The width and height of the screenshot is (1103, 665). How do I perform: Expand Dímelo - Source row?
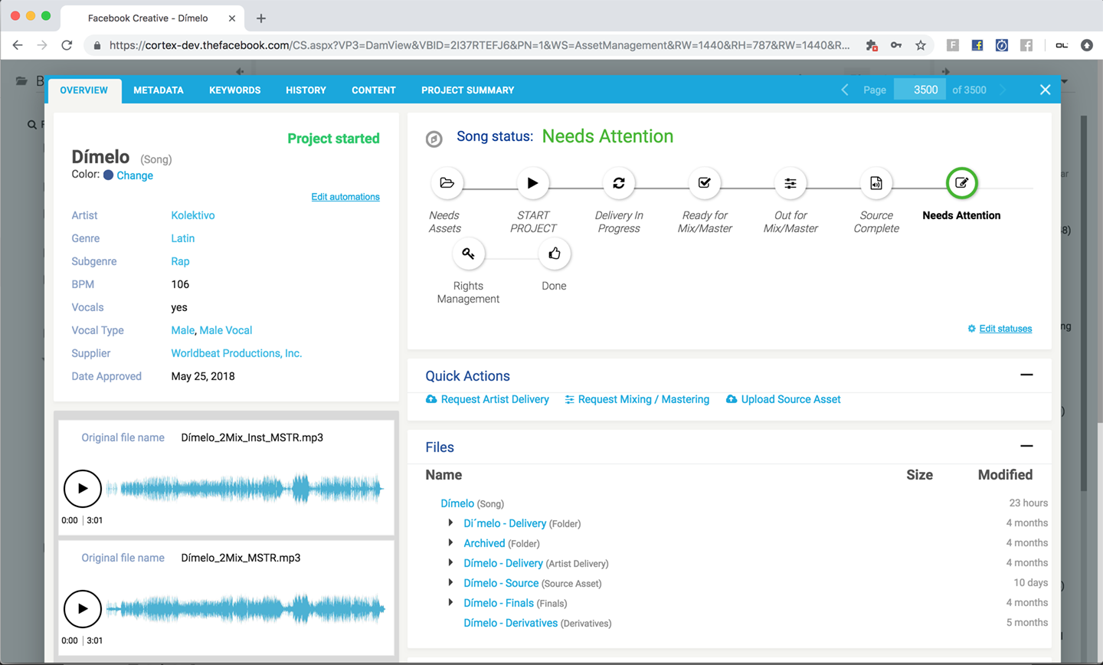point(450,582)
